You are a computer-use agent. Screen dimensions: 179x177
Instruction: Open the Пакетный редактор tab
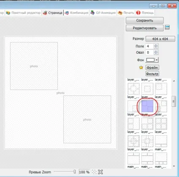click(23, 13)
